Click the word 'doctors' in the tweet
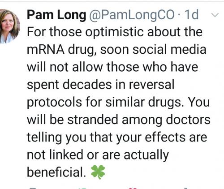Viewport: 224px width, 189px height. (x=188, y=120)
